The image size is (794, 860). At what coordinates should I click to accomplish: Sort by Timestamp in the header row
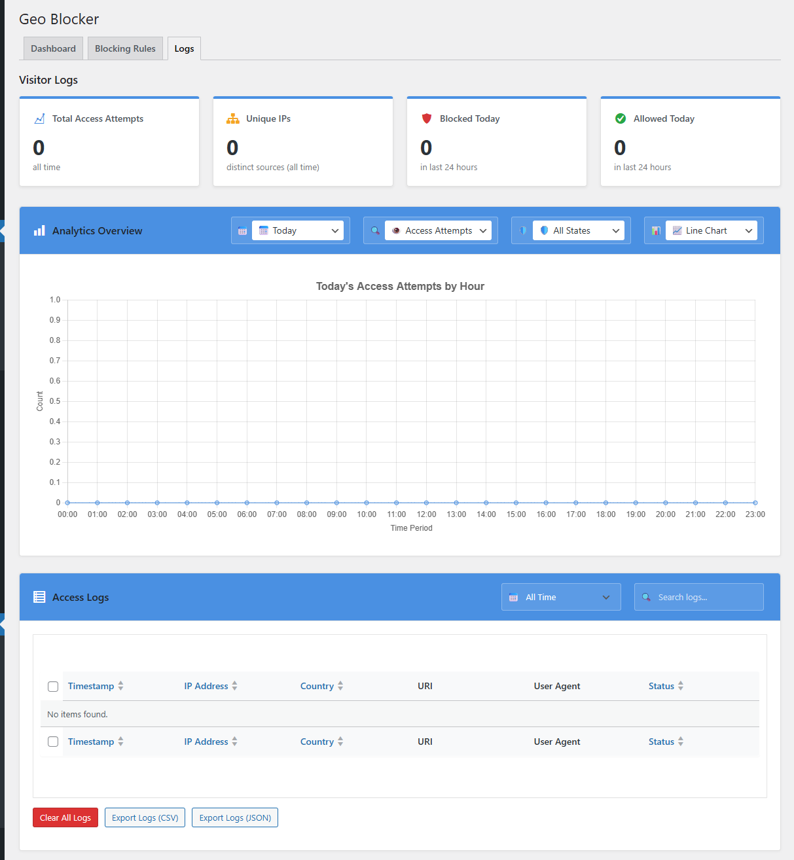tap(96, 686)
